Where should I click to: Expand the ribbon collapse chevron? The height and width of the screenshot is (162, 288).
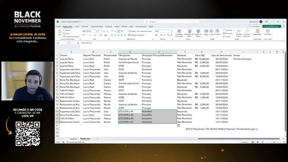point(284,39)
